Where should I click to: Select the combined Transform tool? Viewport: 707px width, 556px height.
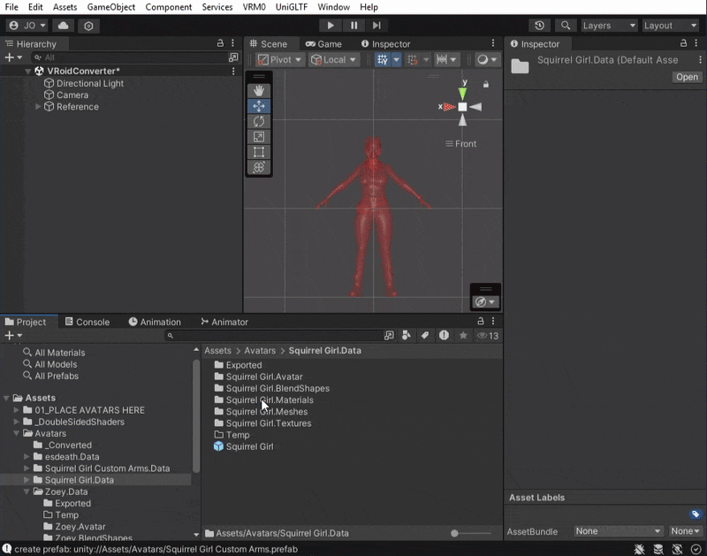pos(259,167)
